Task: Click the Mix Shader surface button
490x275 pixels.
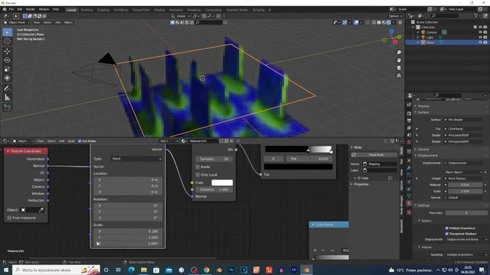Action: tap(463, 120)
